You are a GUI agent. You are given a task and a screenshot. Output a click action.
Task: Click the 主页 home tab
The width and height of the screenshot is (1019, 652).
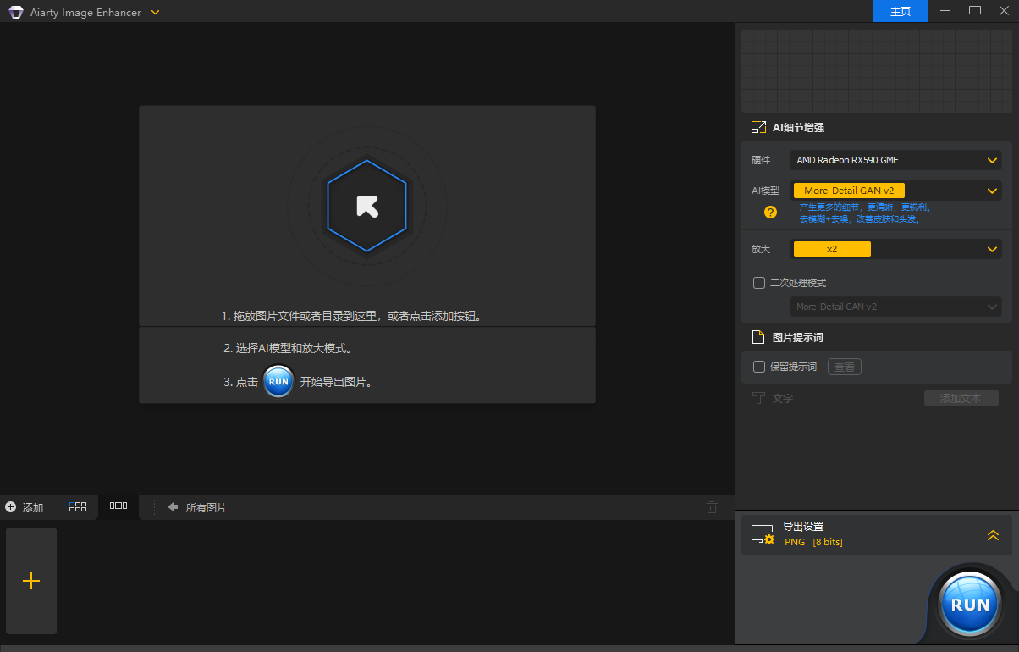pyautogui.click(x=900, y=11)
